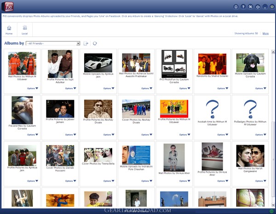This screenshot has height=214, width=276.
Task: Expand Options for Profile Pictures by Sujit Adulkar
Action: point(70,88)
